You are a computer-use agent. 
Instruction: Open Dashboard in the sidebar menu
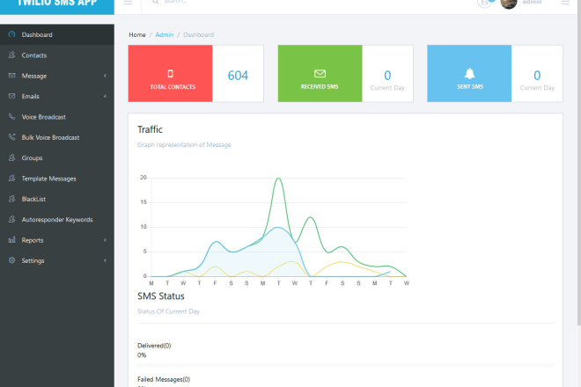point(57,34)
